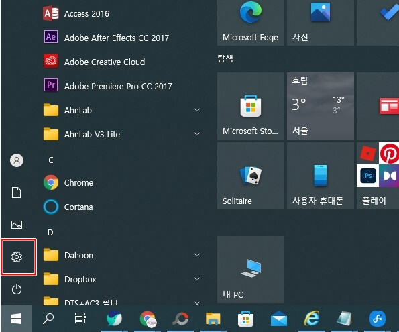Open Microsoft Store on the taskbar

tap(245, 319)
